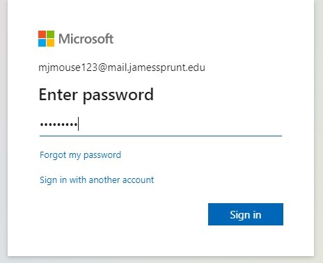Open the Forgot my password link
323x263 pixels.
point(80,155)
